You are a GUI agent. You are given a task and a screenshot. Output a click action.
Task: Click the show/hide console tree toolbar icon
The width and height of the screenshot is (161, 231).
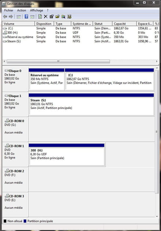tap(19, 16)
